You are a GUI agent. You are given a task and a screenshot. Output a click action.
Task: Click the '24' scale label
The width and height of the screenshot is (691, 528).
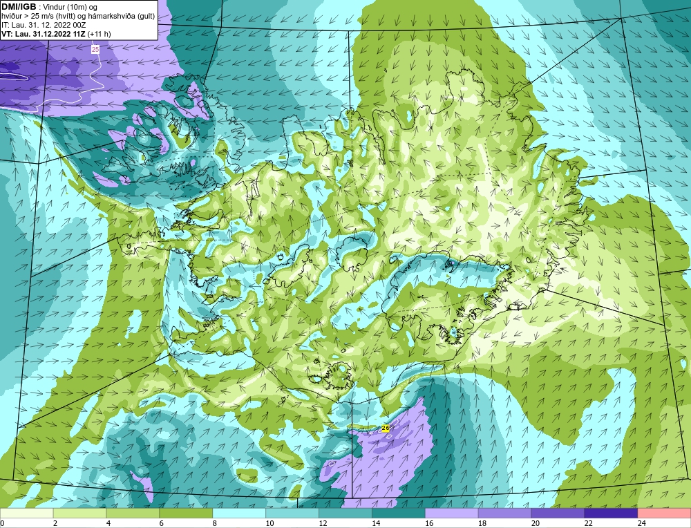(642, 523)
